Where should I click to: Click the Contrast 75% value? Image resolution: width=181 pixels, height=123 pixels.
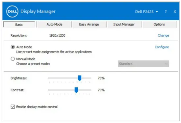pos(101,90)
